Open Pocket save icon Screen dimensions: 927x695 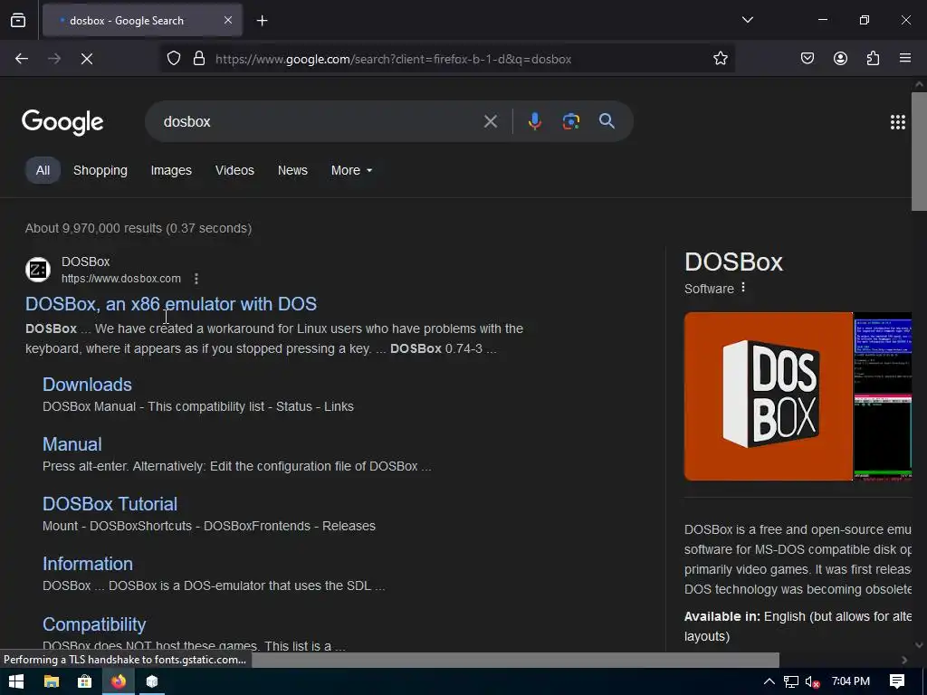(807, 59)
